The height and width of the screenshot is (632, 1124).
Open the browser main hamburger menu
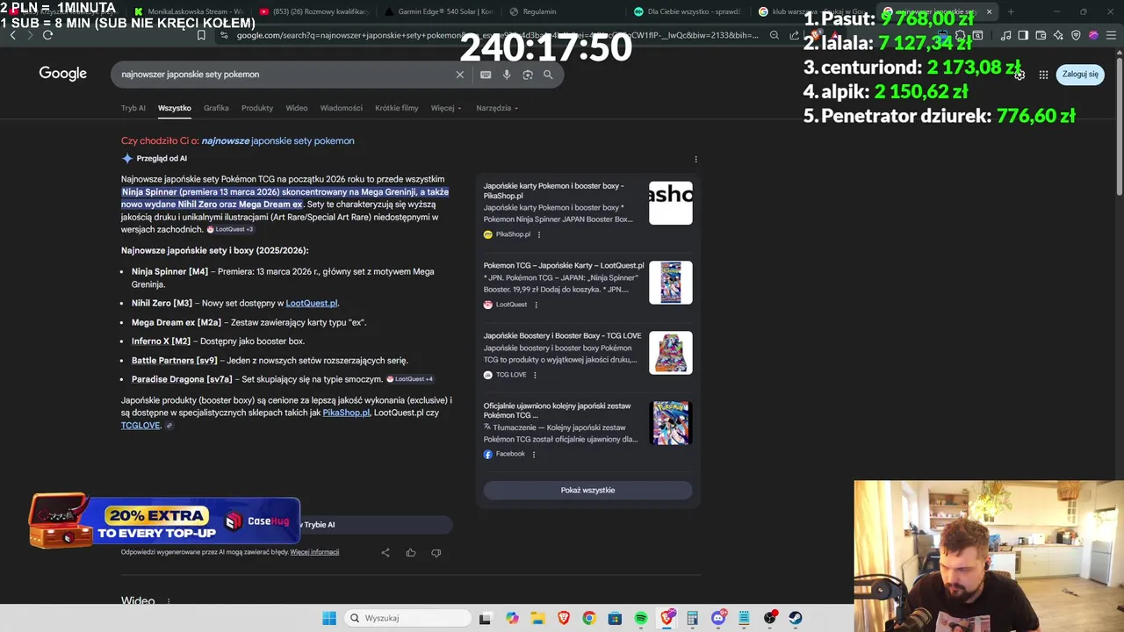pos(1110,35)
